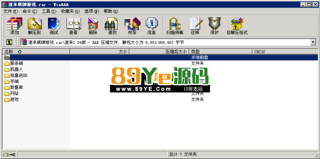Click the 自解压格式 (SFX) icon
The height and width of the screenshot is (159, 320).
pyautogui.click(x=237, y=26)
